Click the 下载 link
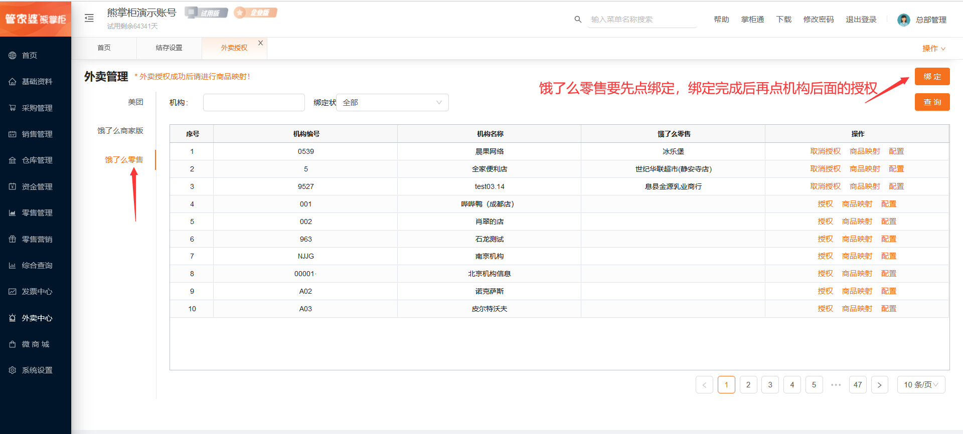Image resolution: width=963 pixels, height=434 pixels. pyautogui.click(x=783, y=19)
